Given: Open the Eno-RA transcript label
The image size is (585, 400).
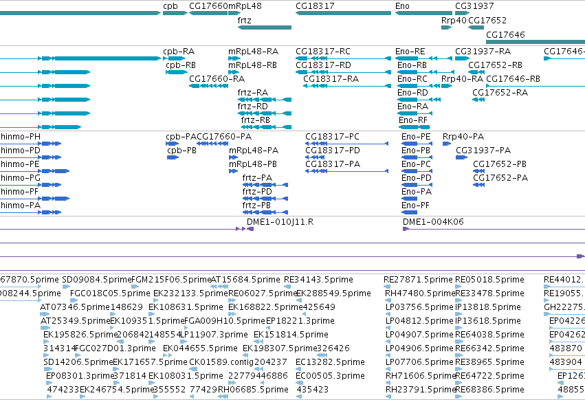Looking at the screenshot, I should tap(412, 107).
